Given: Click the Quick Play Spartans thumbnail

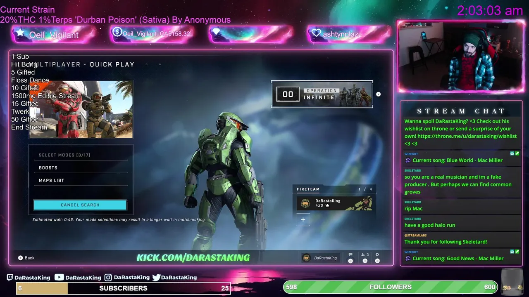Looking at the screenshot, I should point(81,109).
